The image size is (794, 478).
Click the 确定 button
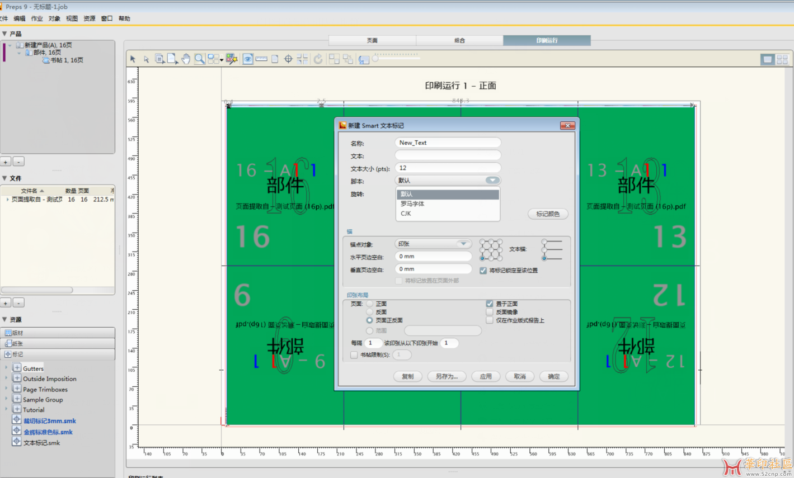(554, 376)
